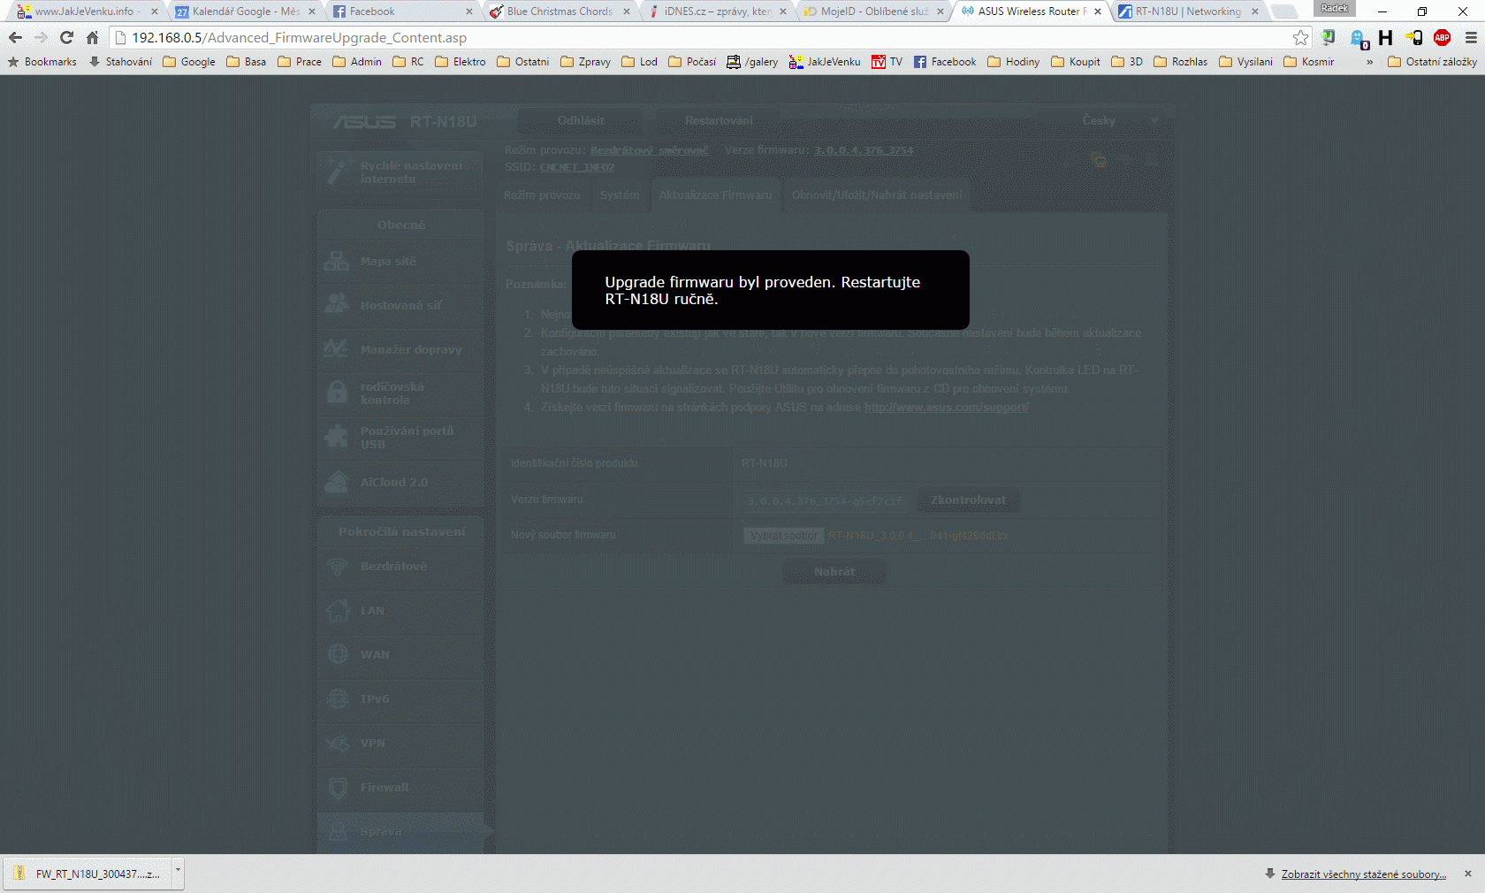Viewport: 1485px width, 893px height.
Task: Click Zkontrolovat firmware version button
Action: pos(968,500)
